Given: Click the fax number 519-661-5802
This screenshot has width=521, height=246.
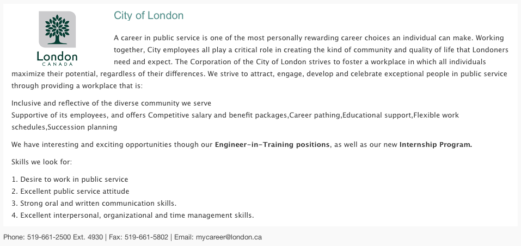Looking at the screenshot, I should click(x=146, y=237).
